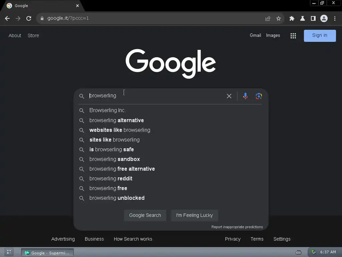
Task: Choose suggestion 'sites like browserling'
Action: 171,140
